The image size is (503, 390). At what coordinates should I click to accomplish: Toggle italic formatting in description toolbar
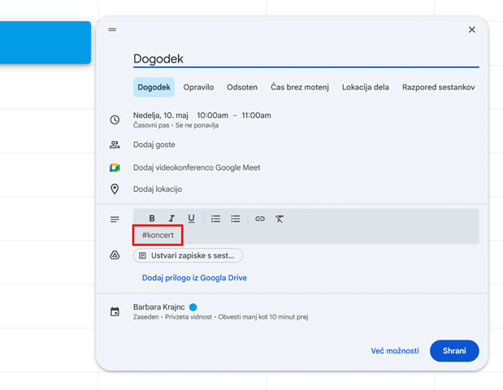[x=171, y=219]
